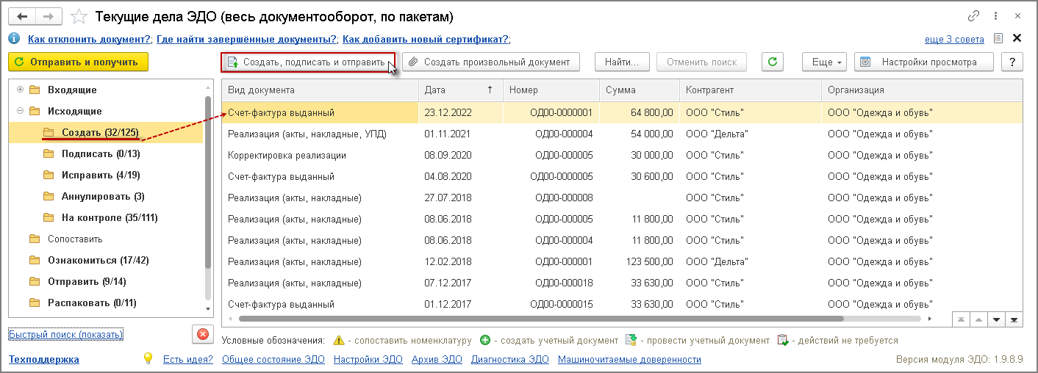Open Архив ЭДО link
This screenshot has width=1038, height=373.
(x=436, y=359)
